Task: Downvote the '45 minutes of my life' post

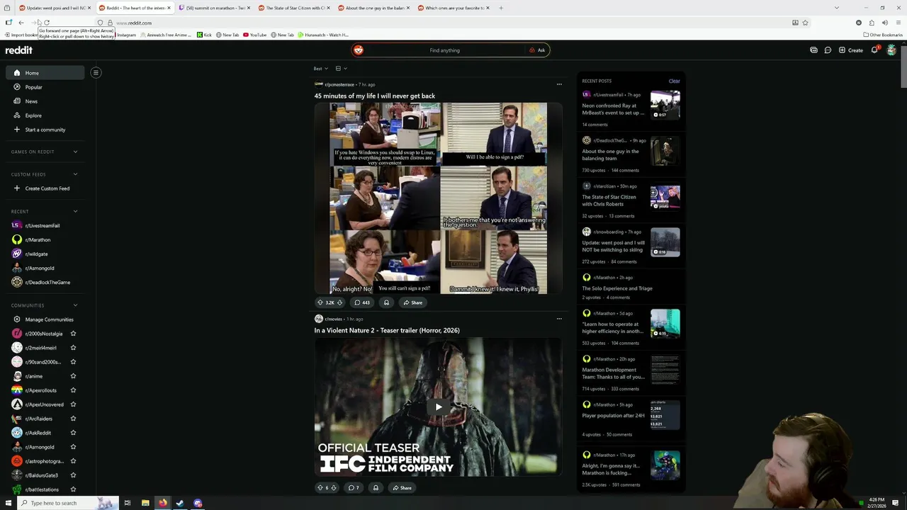Action: tap(339, 302)
